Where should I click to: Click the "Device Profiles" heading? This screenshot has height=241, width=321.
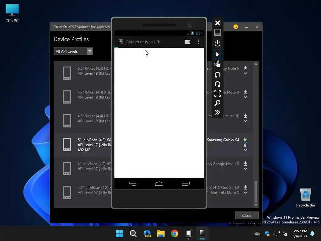point(71,39)
